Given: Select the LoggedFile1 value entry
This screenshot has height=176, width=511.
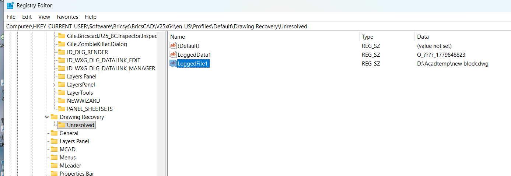Looking at the screenshot, I should [x=193, y=63].
